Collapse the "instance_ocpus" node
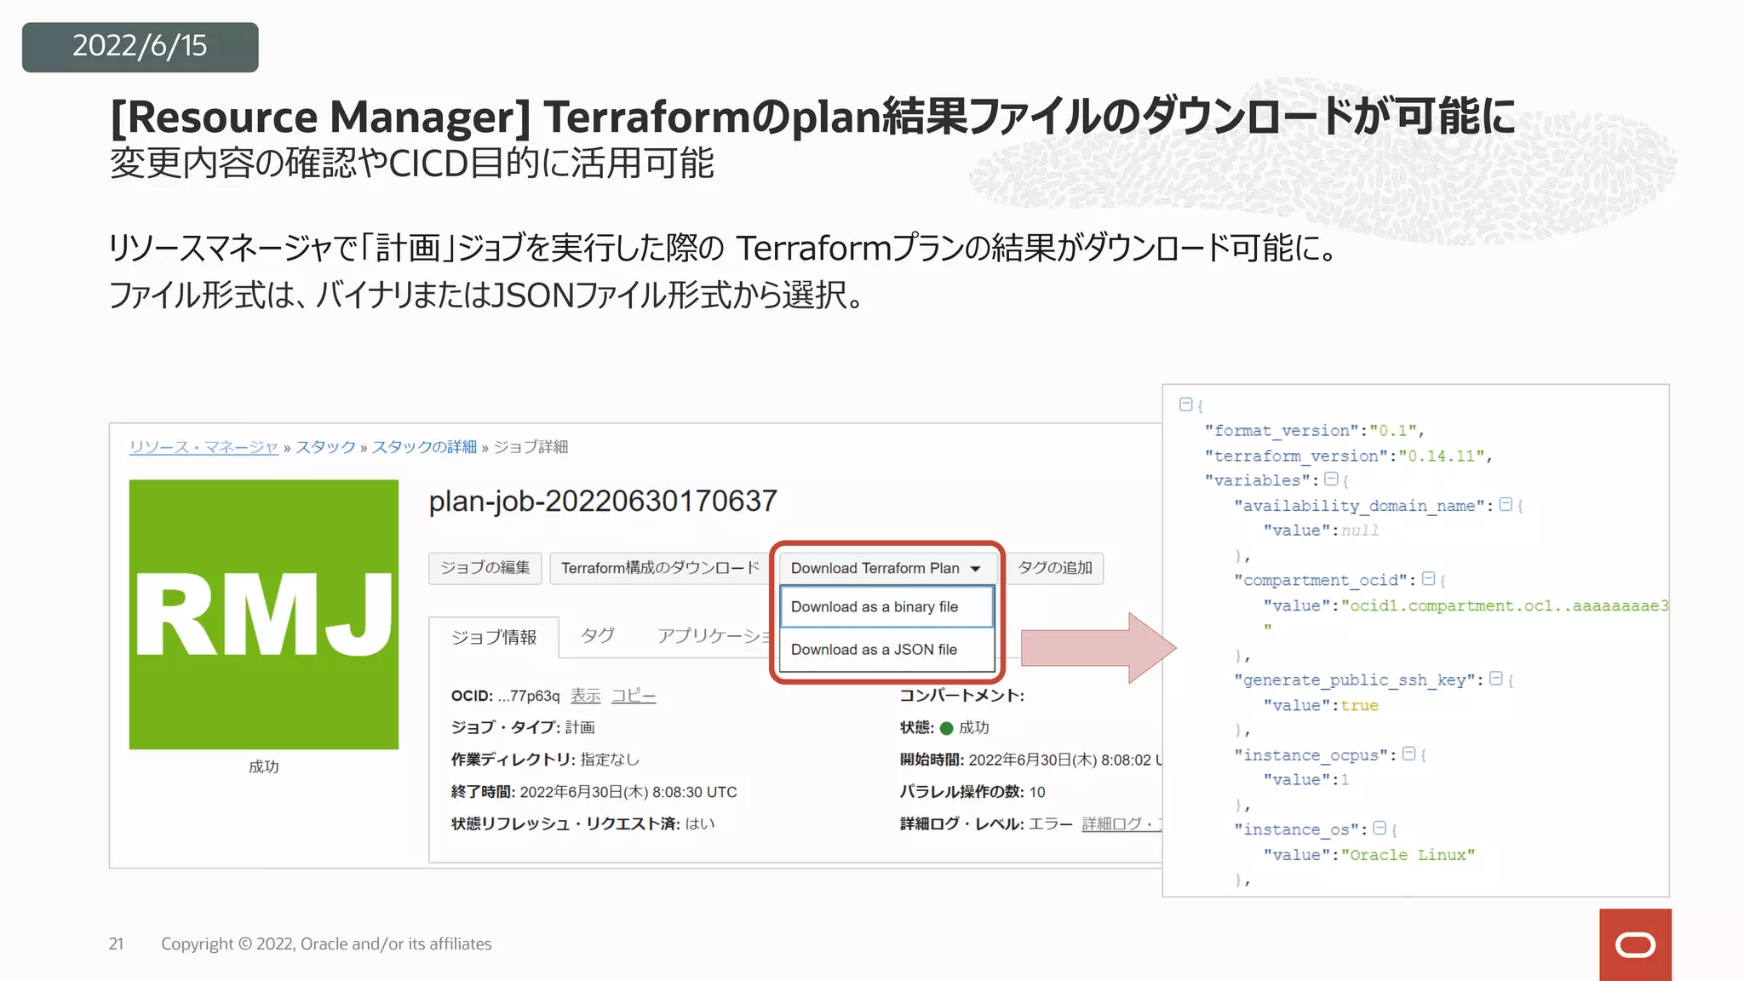Viewport: 1744px width, 981px height. [1408, 754]
